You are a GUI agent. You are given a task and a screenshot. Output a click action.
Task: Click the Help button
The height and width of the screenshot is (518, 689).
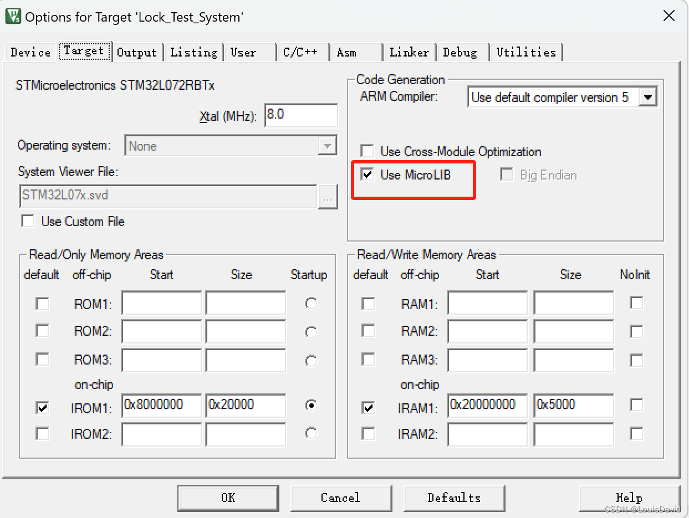pyautogui.click(x=629, y=498)
